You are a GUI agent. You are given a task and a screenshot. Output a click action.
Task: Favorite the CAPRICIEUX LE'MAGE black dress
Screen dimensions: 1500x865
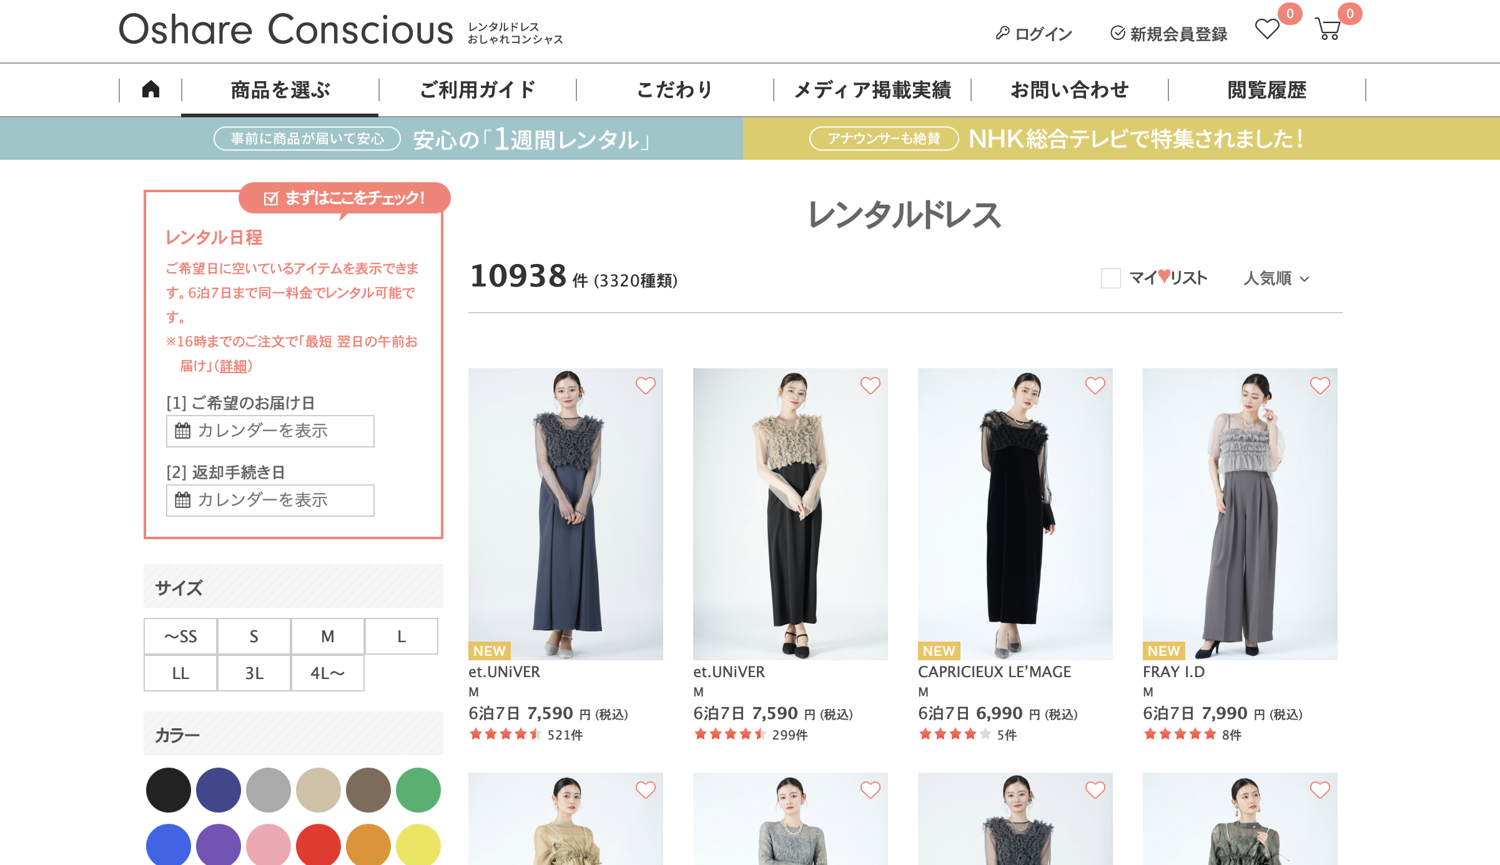(1095, 386)
